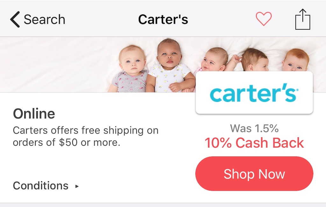
Task: Favorite Carter's with the heart icon
Action: pos(264,19)
